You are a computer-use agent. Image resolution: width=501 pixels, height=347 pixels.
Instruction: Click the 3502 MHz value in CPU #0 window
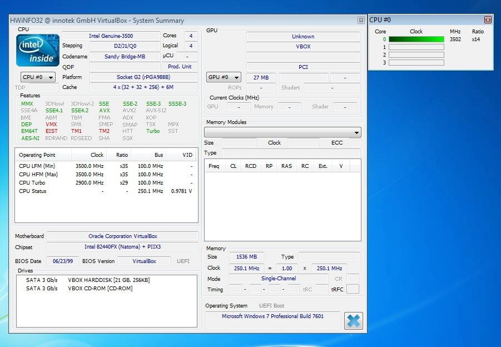click(455, 39)
